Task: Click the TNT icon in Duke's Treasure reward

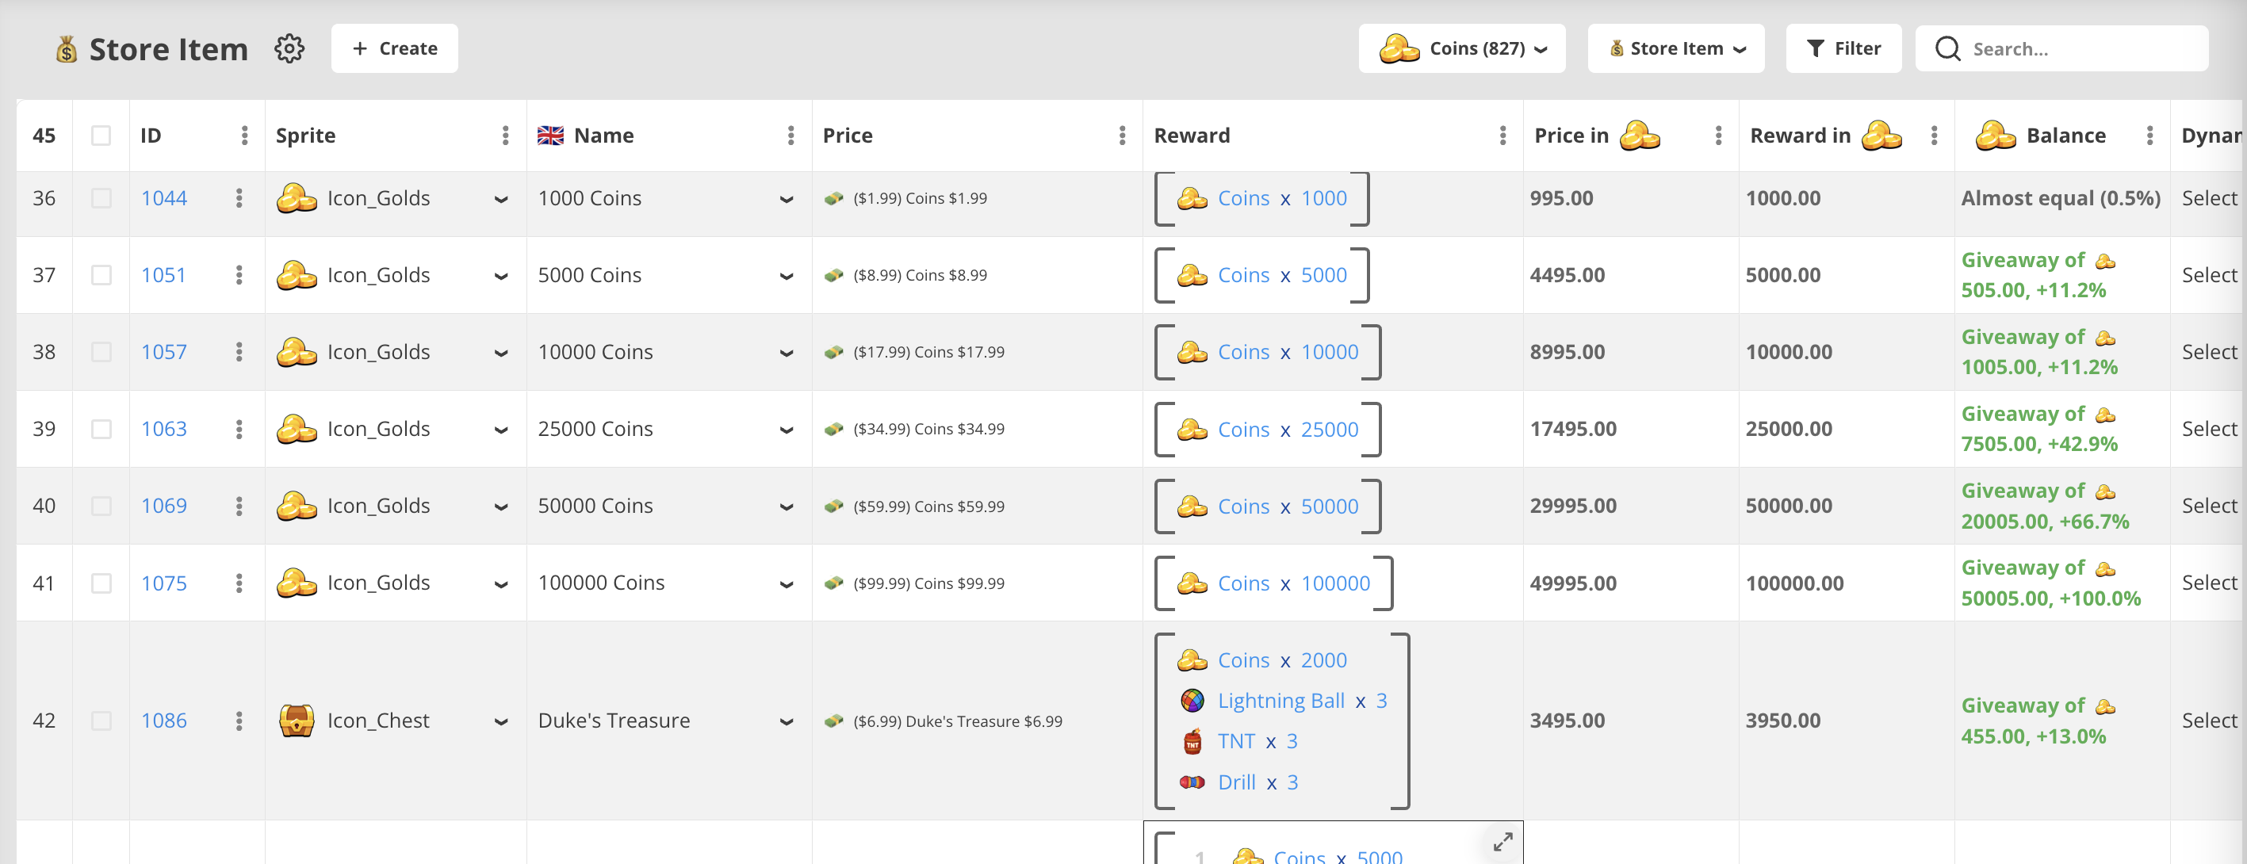Action: (x=1192, y=741)
